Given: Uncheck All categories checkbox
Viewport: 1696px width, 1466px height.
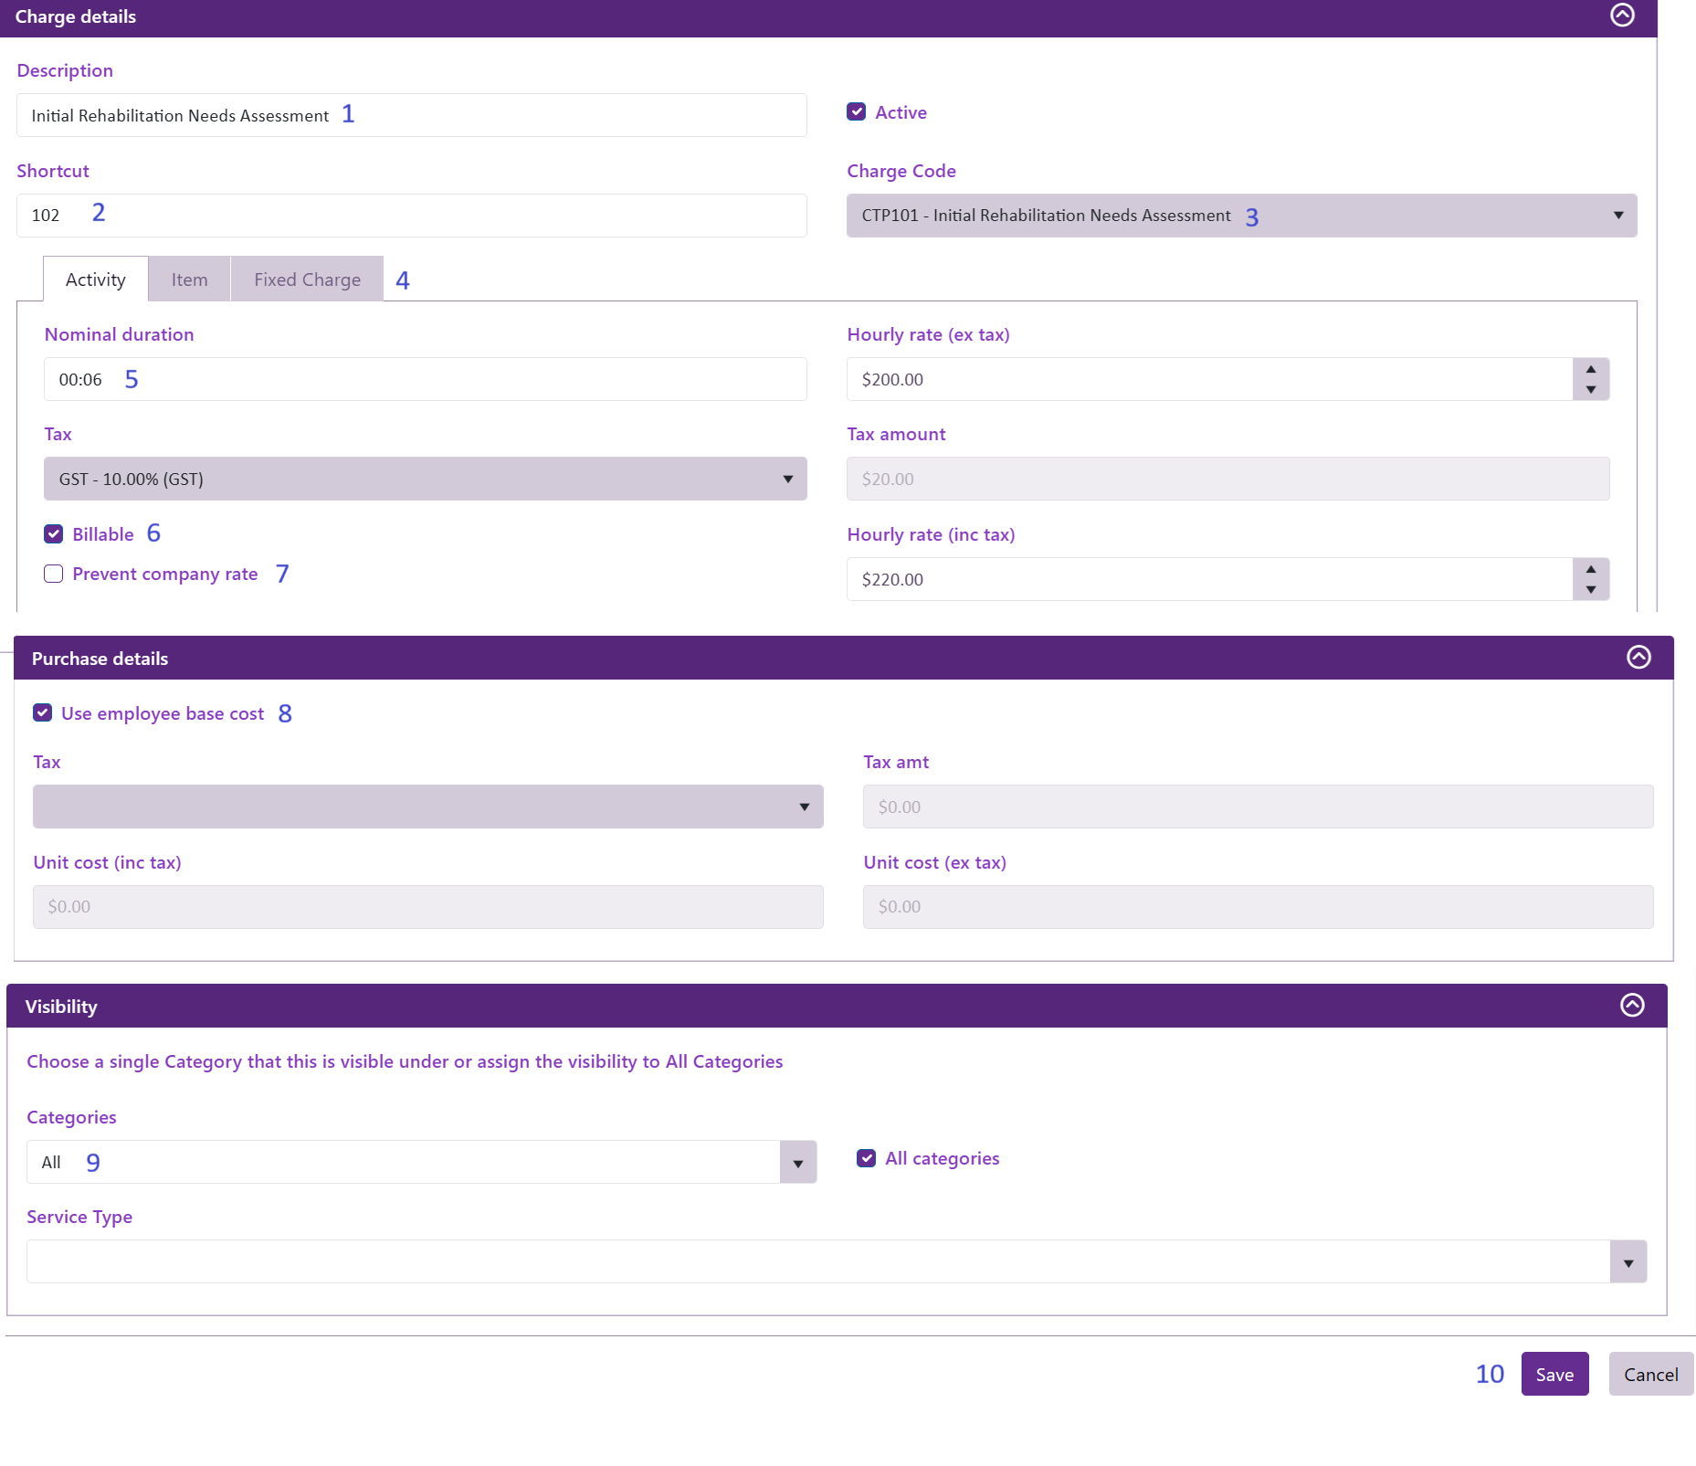Looking at the screenshot, I should (x=867, y=1158).
